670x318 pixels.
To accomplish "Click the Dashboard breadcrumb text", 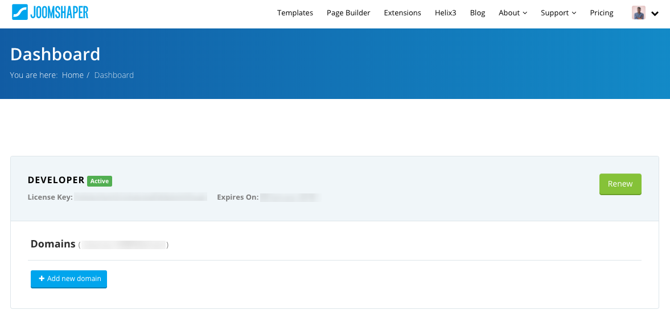I will tap(114, 75).
